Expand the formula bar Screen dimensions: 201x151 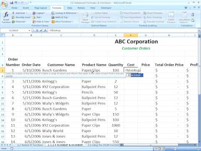199,31
